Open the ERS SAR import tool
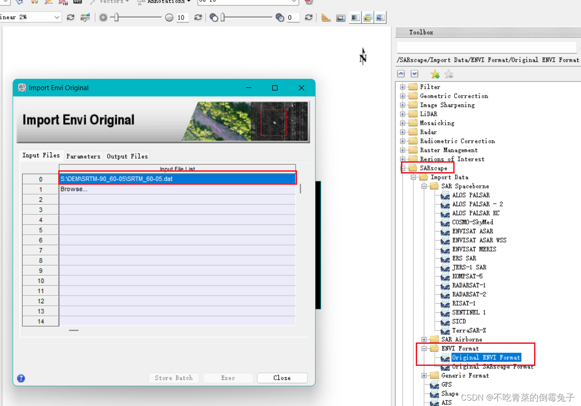The height and width of the screenshot is (406, 581). pyautogui.click(x=464, y=258)
